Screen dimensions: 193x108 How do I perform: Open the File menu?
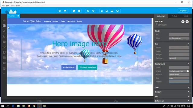point(3,6)
